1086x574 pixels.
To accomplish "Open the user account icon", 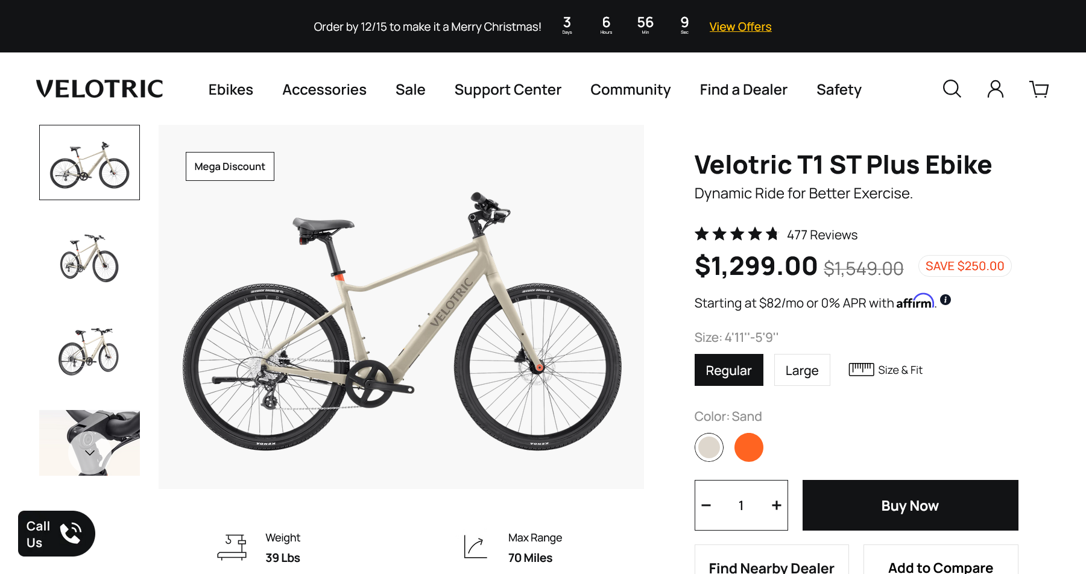I will tap(995, 89).
